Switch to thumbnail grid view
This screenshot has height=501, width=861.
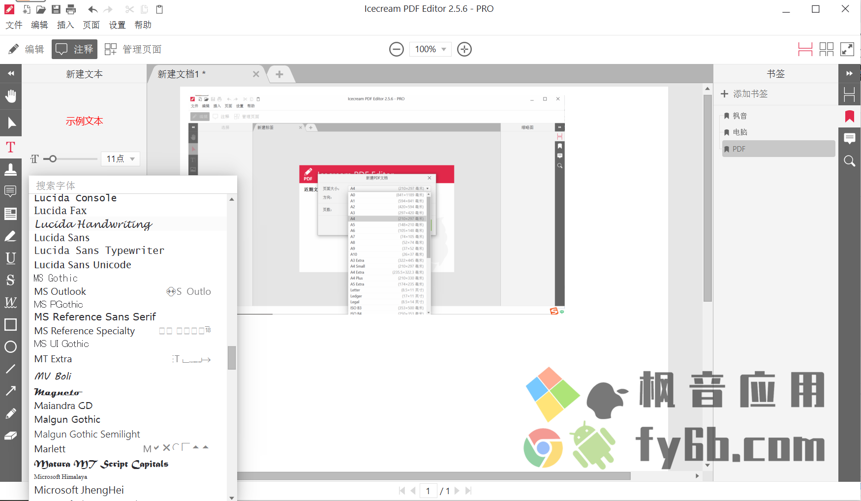[827, 49]
